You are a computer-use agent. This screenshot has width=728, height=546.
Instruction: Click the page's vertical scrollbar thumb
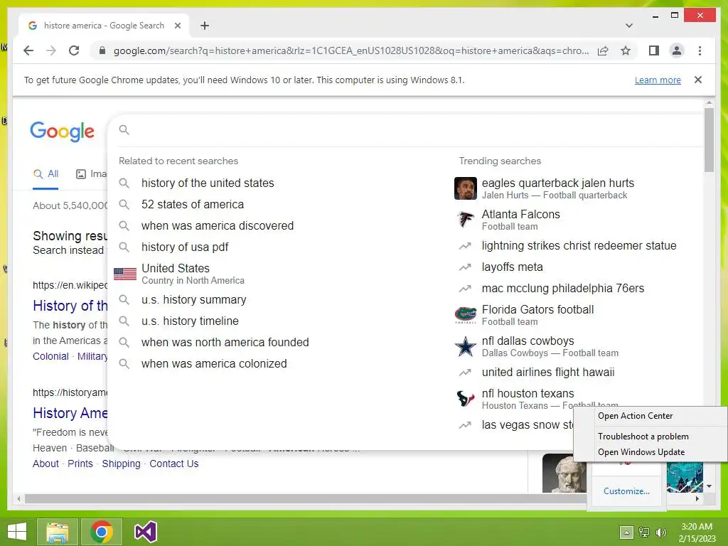point(709,139)
